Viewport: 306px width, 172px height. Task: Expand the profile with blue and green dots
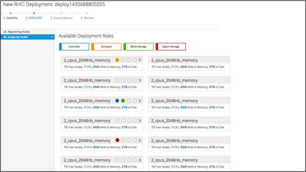pyautogui.click(x=140, y=100)
